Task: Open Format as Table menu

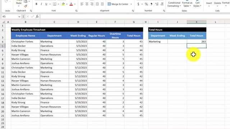Action: (187, 4)
